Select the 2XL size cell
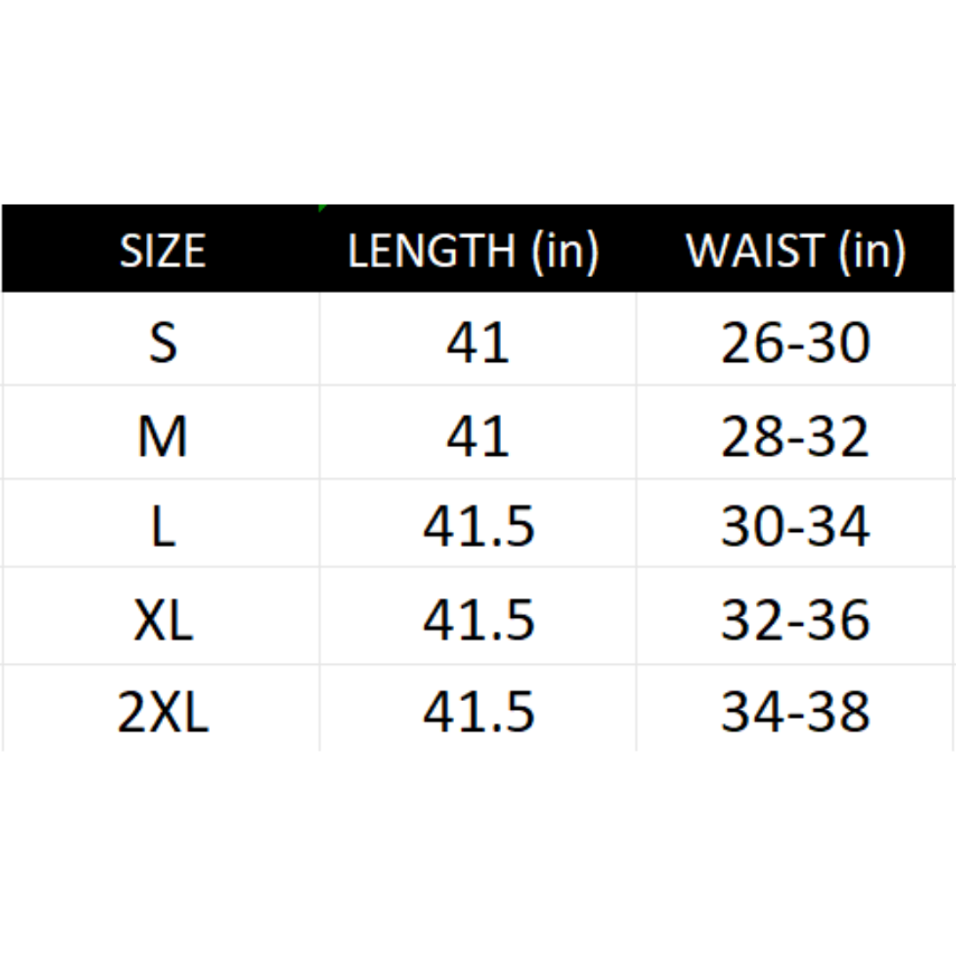Screen dimensions: 956x956 tap(162, 712)
